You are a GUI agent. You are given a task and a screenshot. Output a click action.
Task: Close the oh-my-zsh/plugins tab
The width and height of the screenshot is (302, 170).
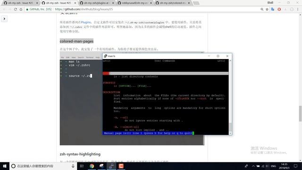(113, 3)
